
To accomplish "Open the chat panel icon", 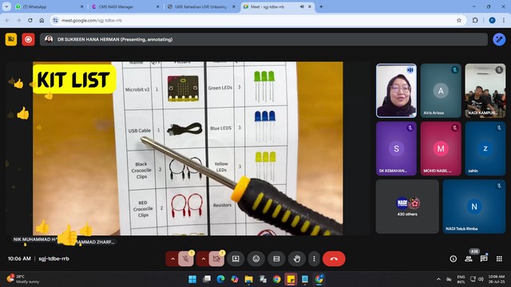I will (x=484, y=258).
